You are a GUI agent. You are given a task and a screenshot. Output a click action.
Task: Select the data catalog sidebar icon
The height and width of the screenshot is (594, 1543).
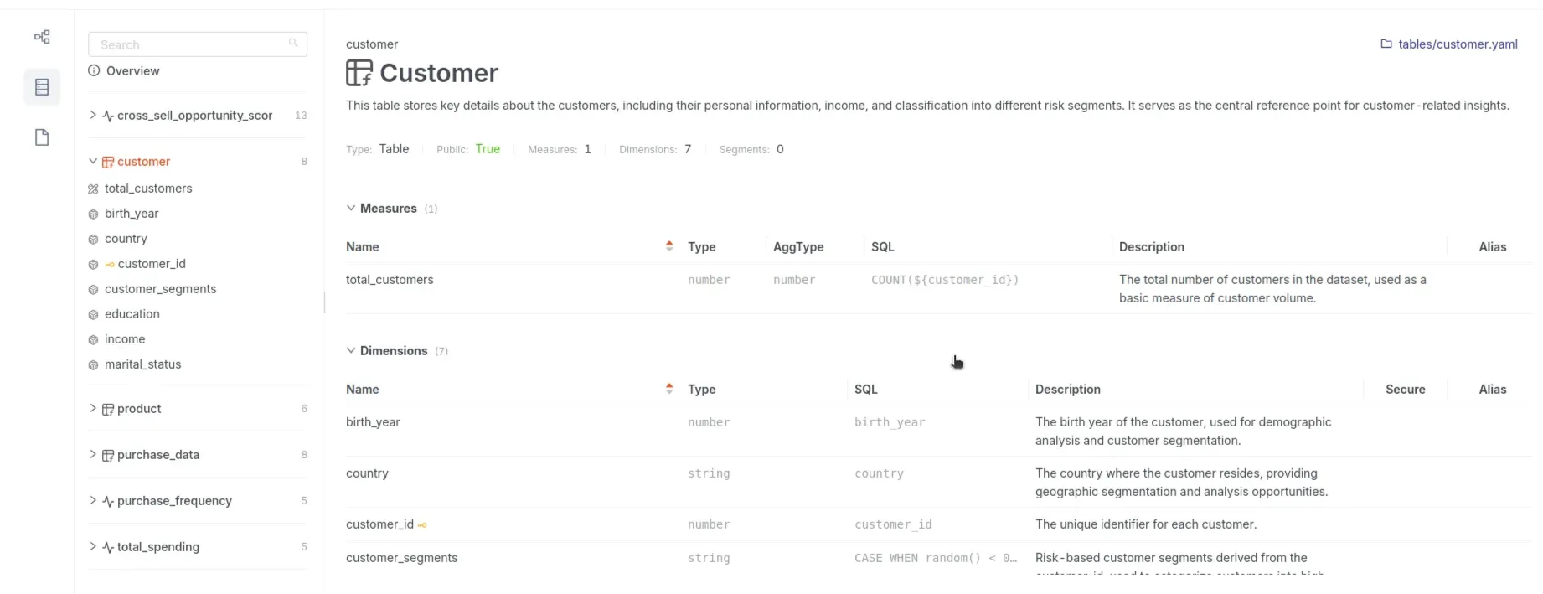pos(42,87)
